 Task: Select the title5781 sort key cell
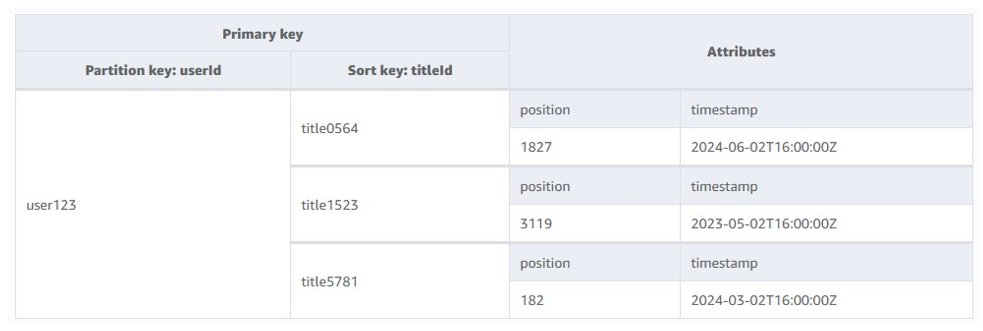[400, 281]
